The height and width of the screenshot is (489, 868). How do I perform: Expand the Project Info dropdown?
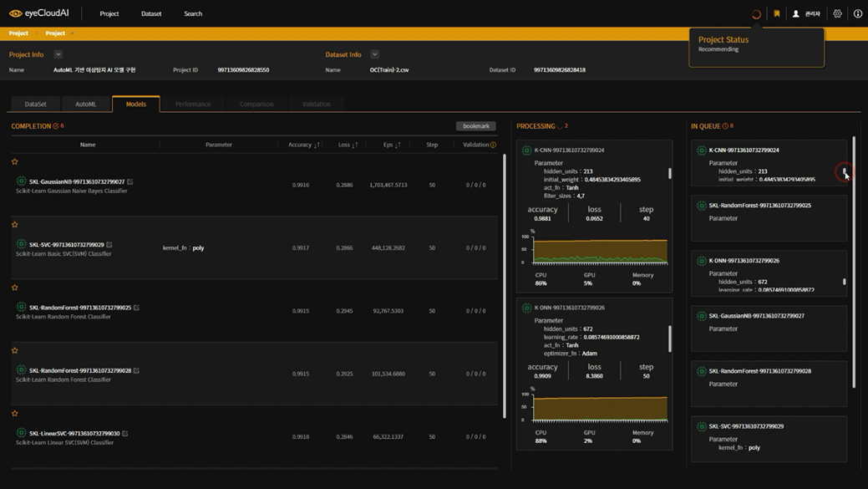pos(58,54)
